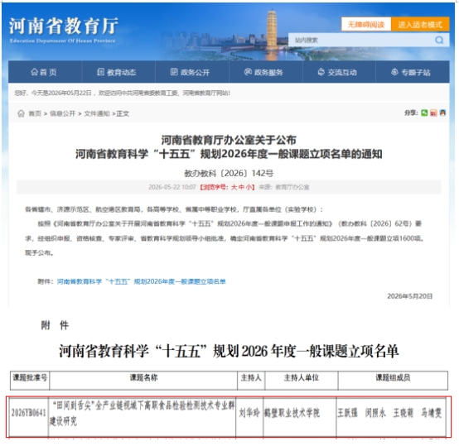Share via the QQ penguin icon
The height and width of the screenshot is (446, 459).
click(442, 113)
